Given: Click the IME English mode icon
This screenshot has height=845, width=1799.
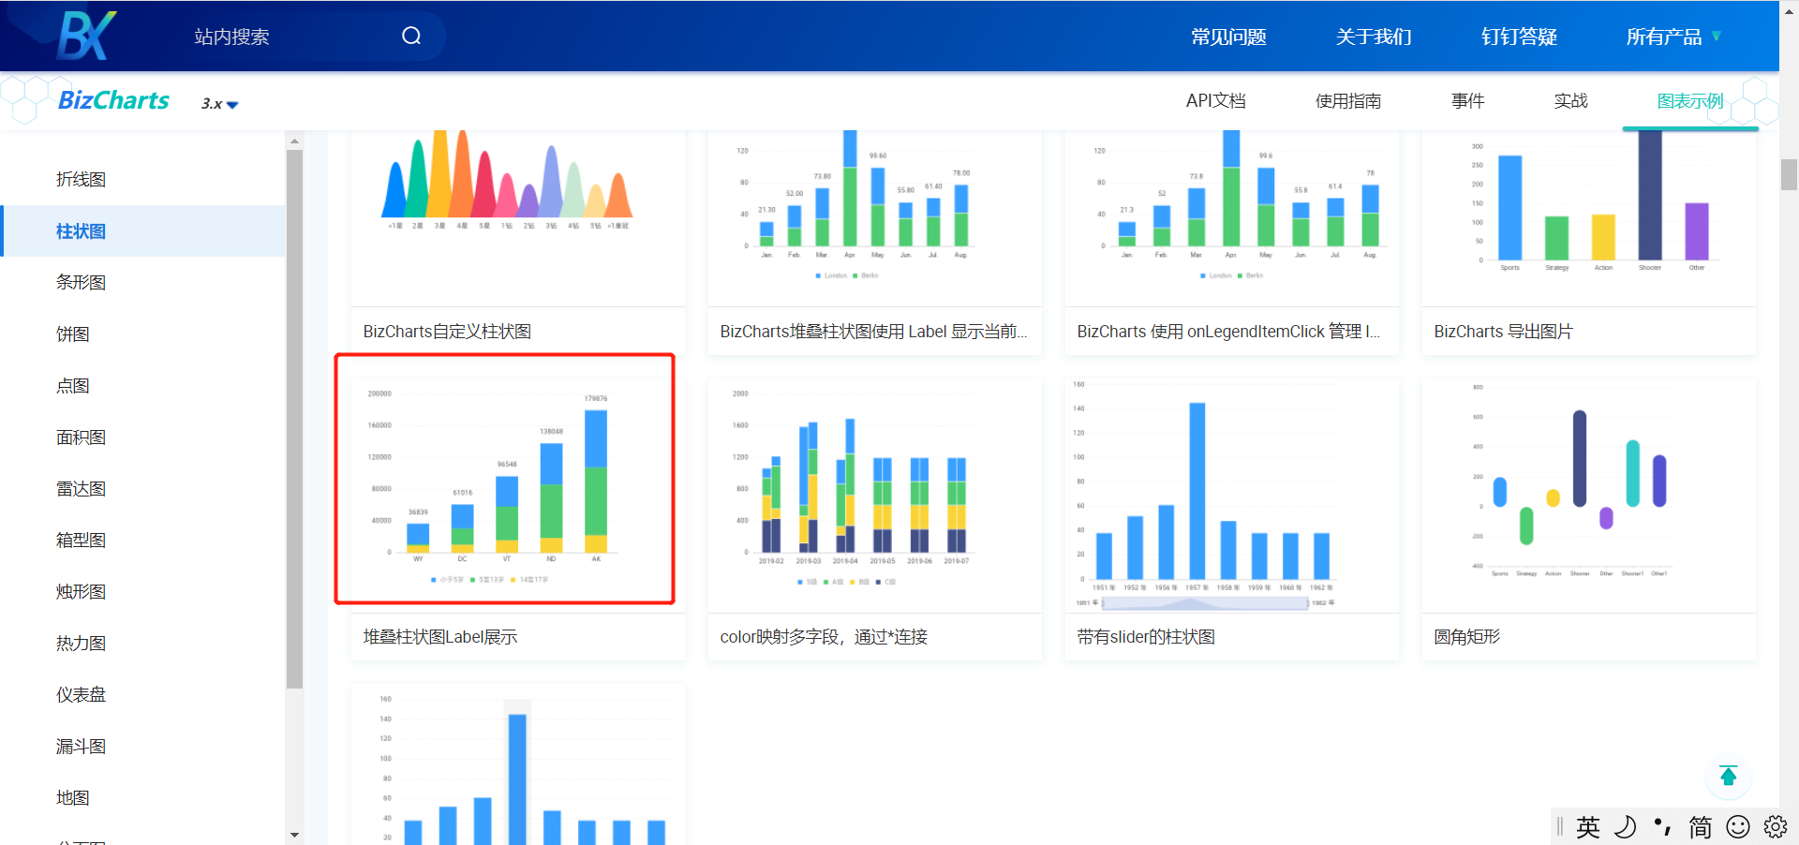Looking at the screenshot, I should (x=1587, y=826).
